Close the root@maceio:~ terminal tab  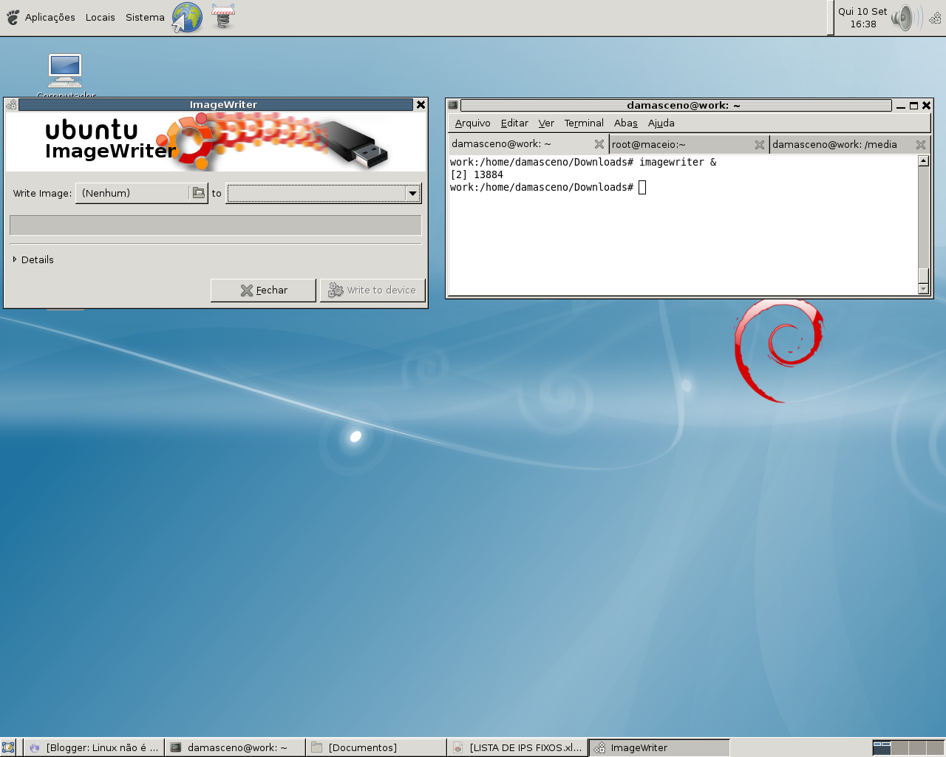pos(760,144)
